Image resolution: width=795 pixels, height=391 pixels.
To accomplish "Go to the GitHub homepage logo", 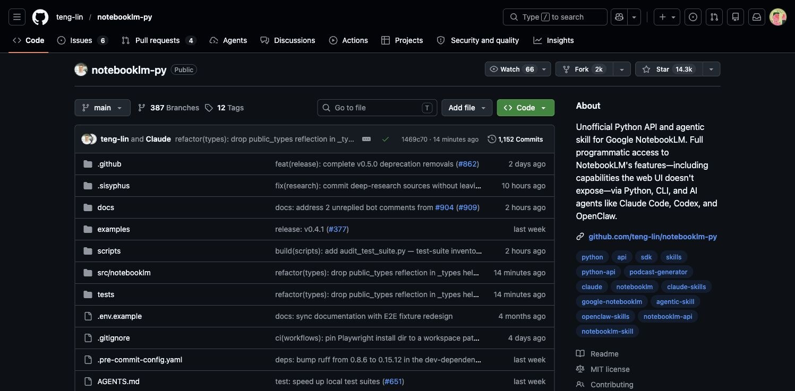I will (x=40, y=17).
